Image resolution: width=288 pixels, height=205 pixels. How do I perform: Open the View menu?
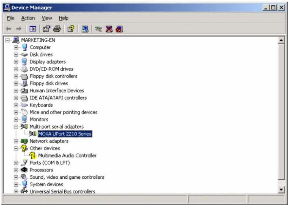tap(47, 18)
